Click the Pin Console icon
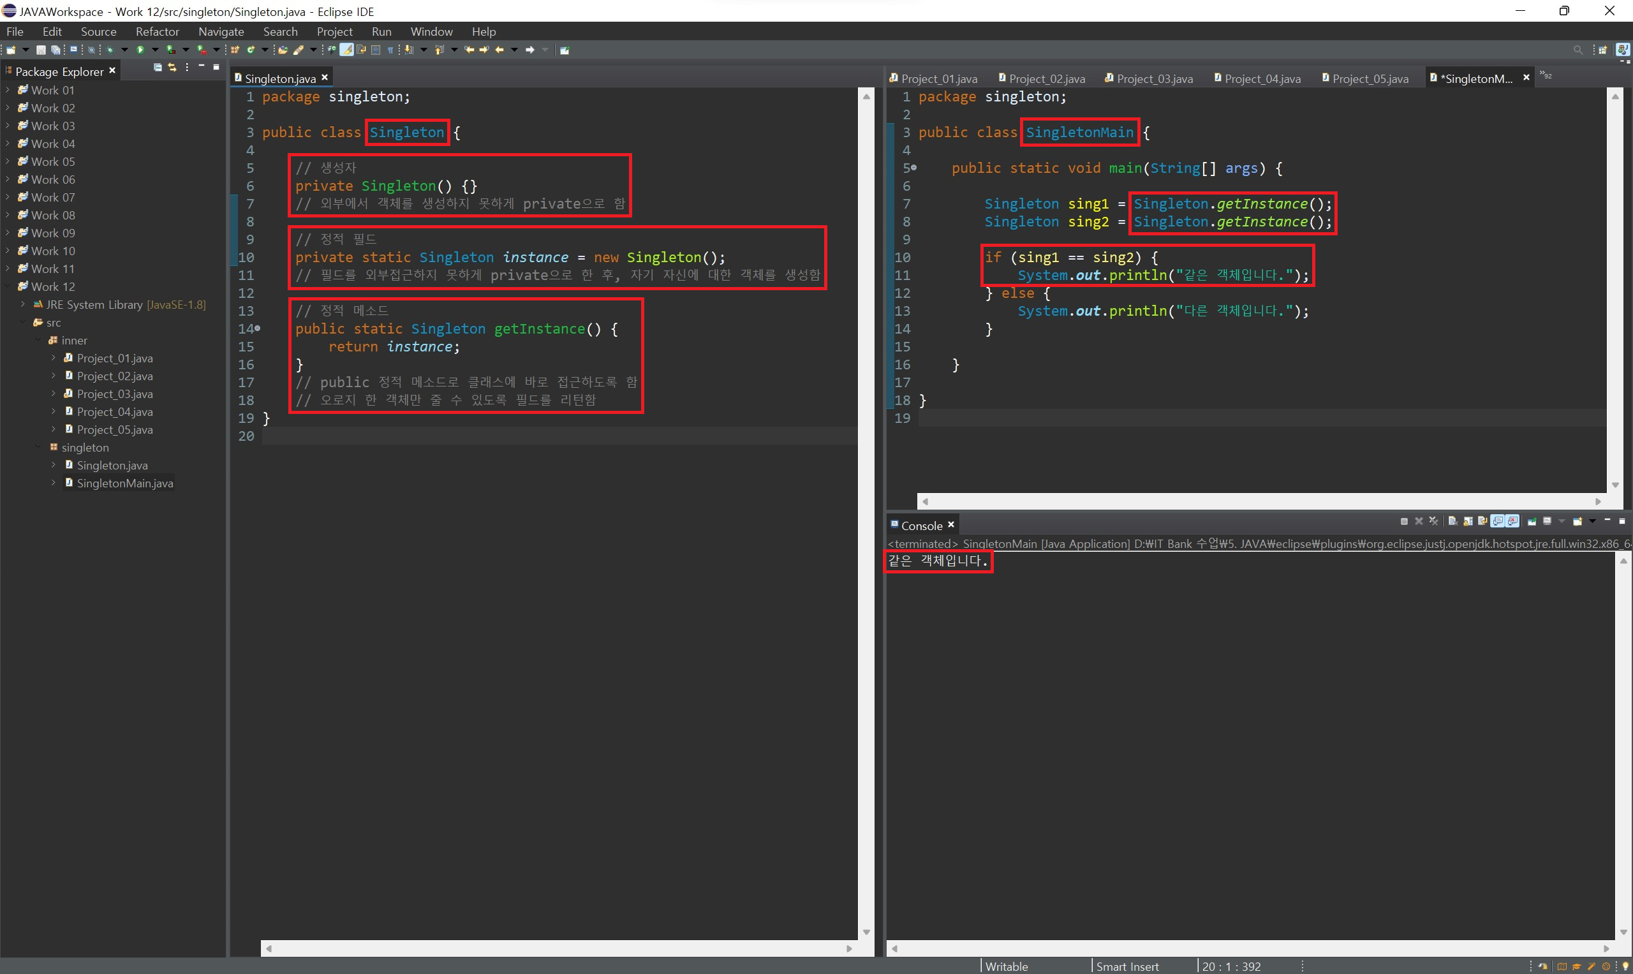This screenshot has height=974, width=1633. click(x=1532, y=521)
